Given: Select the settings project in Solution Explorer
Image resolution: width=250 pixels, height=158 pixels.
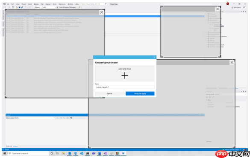Looking at the screenshot, I should coord(212,41).
